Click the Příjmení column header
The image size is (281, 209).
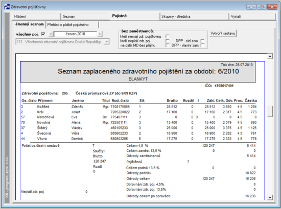(45, 100)
